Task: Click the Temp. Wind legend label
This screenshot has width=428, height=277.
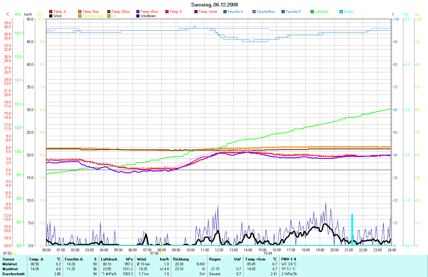Action: pos(208,12)
